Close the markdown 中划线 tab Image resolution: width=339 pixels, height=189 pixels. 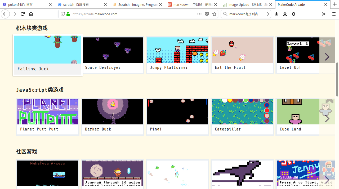(216, 4)
